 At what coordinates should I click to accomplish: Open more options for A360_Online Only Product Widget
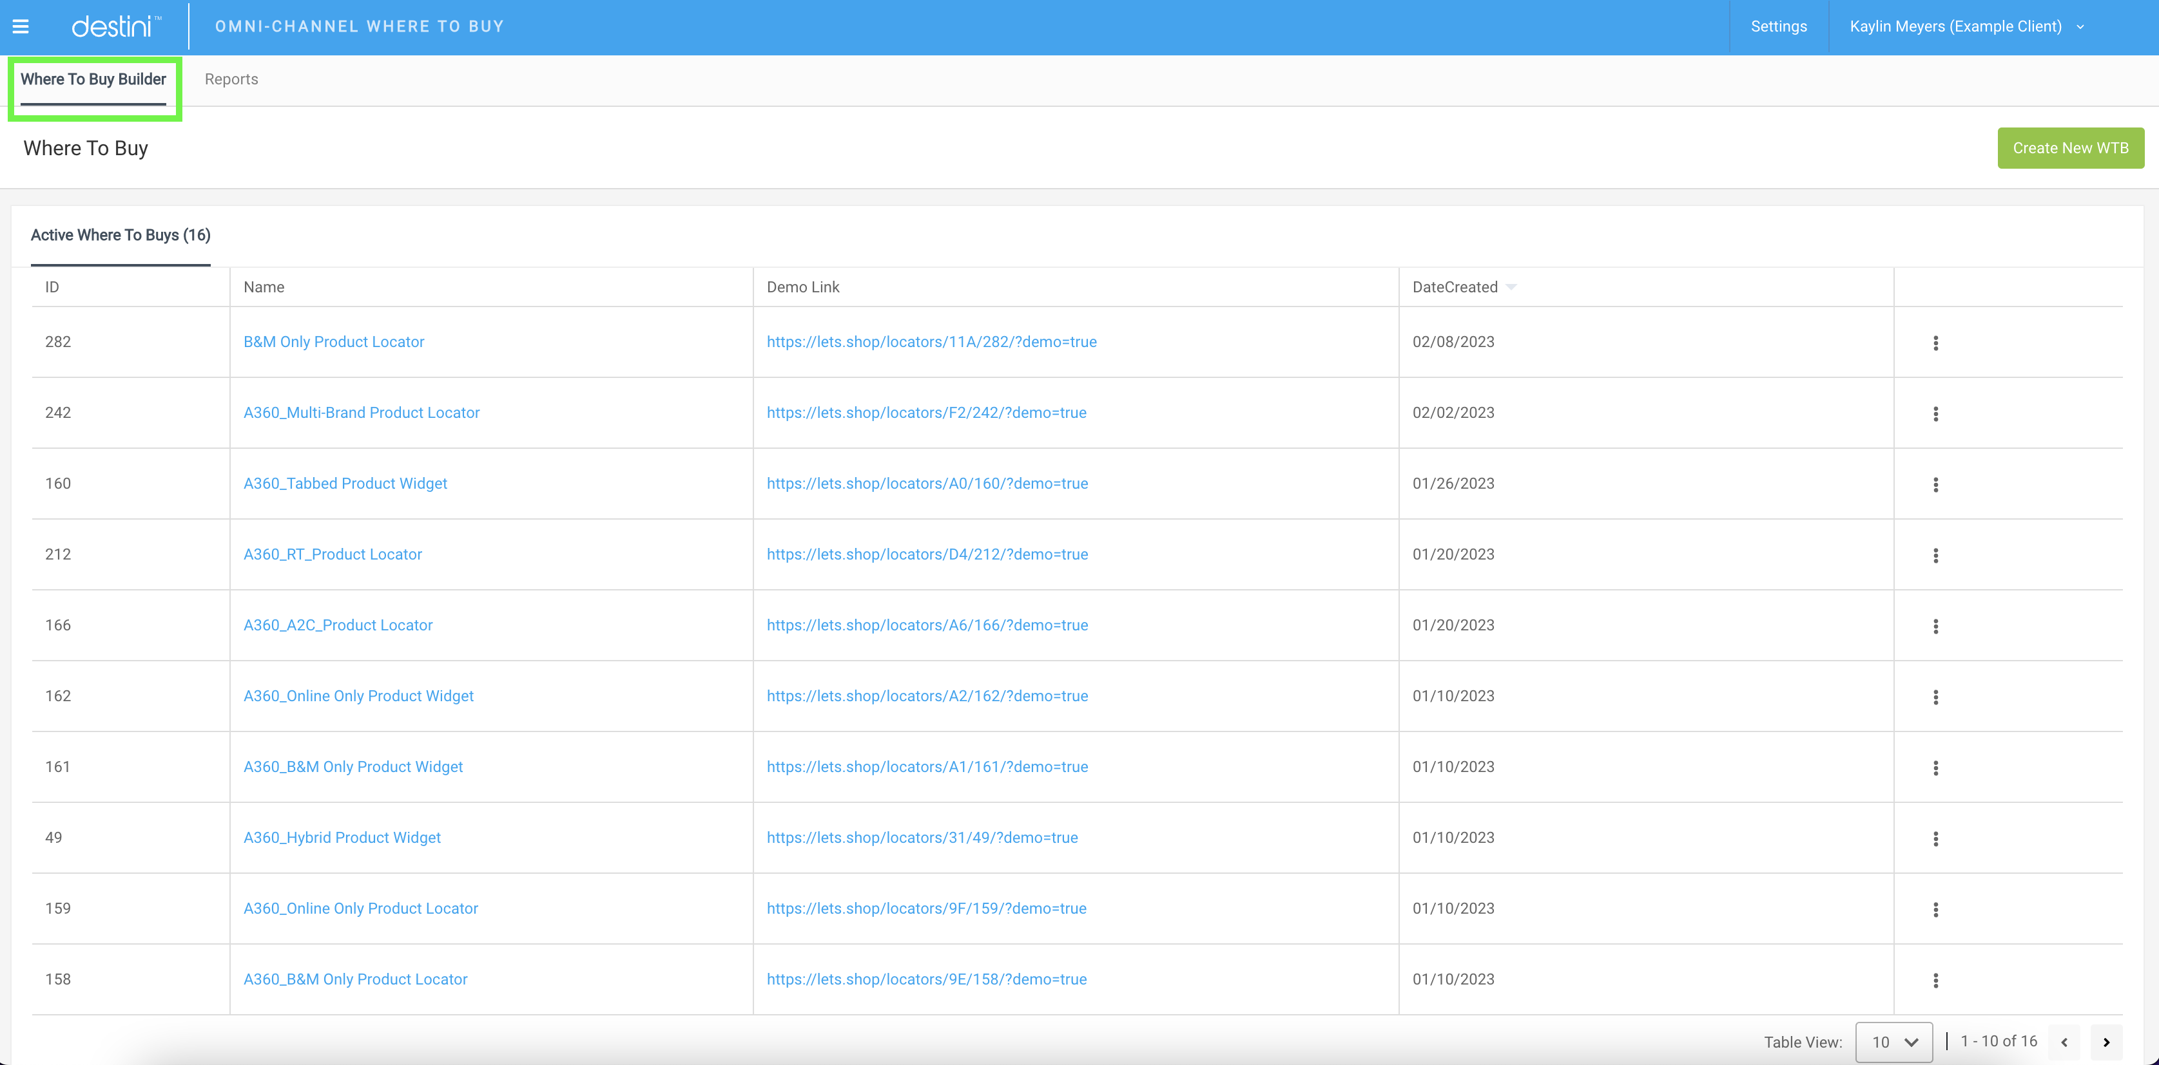click(x=1935, y=697)
